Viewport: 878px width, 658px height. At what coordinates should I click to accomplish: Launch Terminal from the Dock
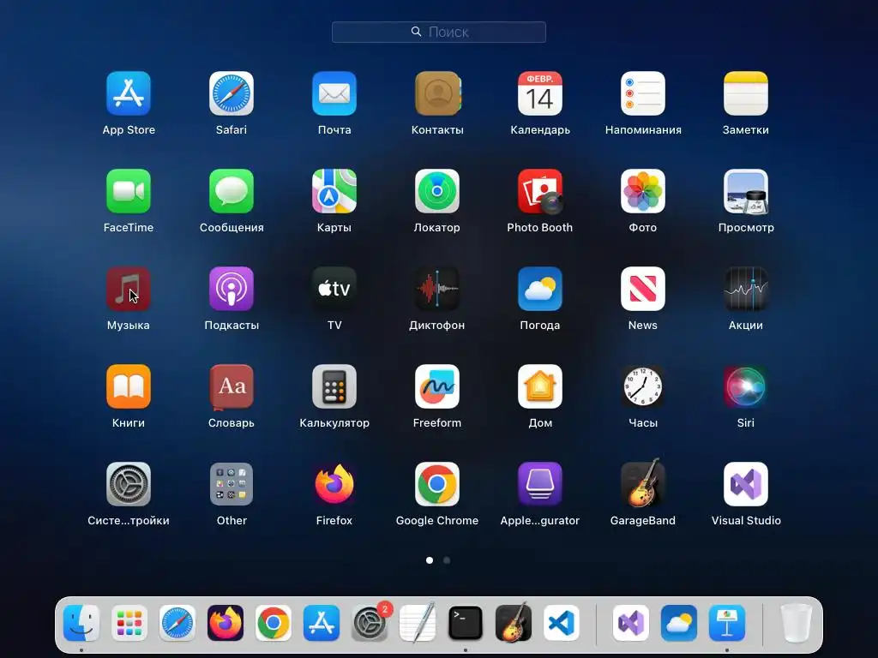pos(466,623)
